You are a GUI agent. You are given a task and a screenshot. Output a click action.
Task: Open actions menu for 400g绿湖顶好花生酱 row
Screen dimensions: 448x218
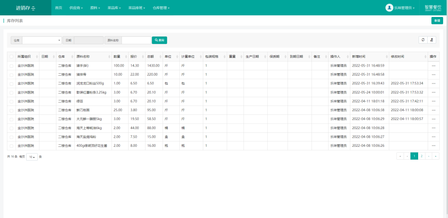click(x=433, y=146)
